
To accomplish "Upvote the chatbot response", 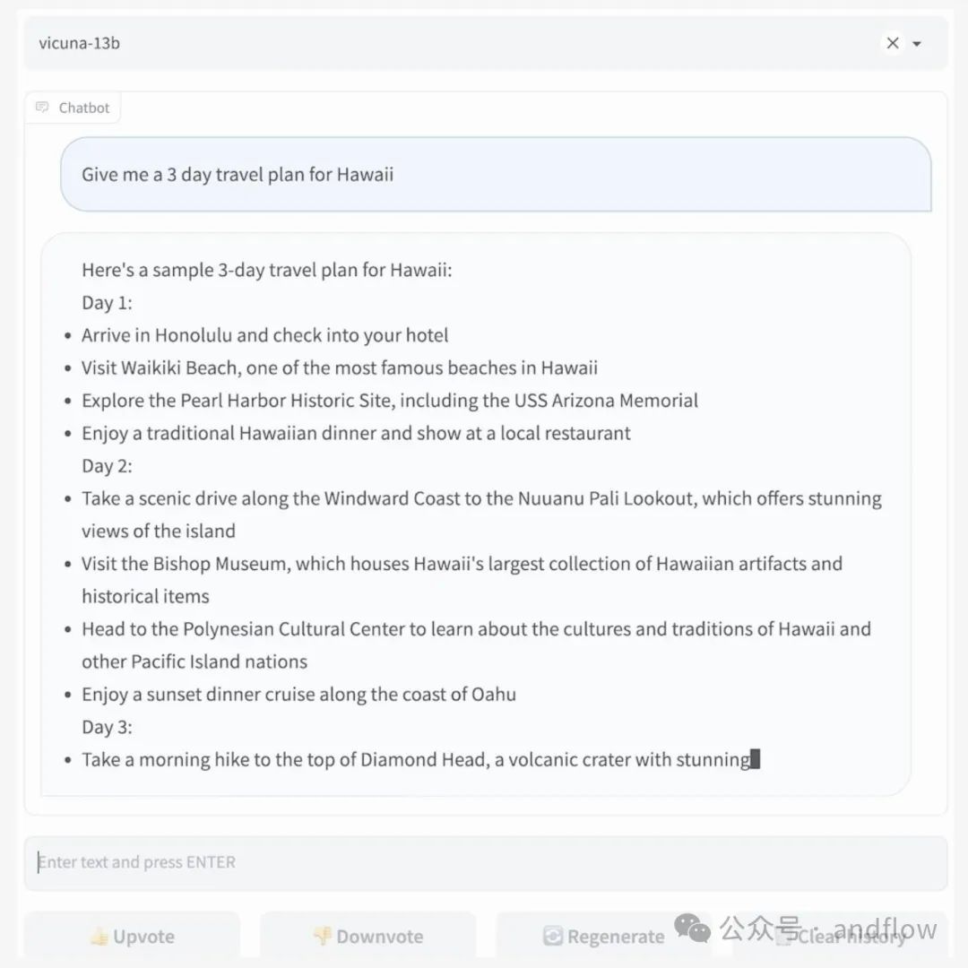I will [132, 937].
